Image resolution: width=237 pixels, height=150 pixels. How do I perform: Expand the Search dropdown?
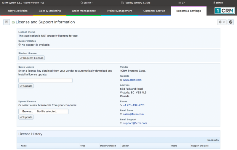pos(87,3)
